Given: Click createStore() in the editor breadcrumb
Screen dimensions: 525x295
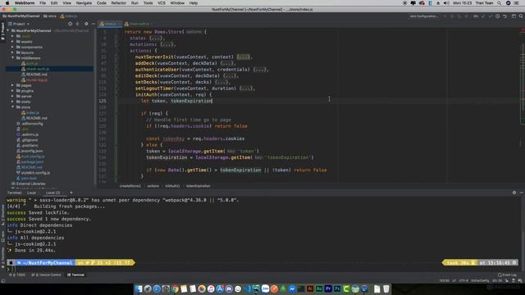Looking at the screenshot, I should [130, 186].
